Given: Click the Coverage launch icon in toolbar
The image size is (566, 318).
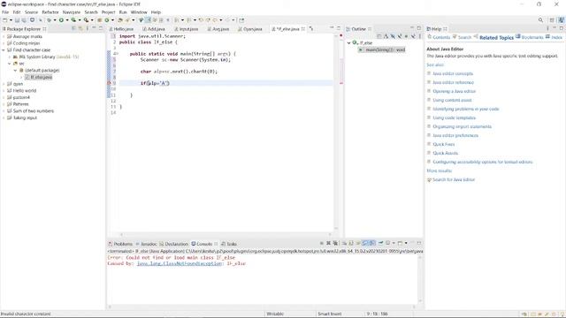Looking at the screenshot, I should click(x=73, y=20).
